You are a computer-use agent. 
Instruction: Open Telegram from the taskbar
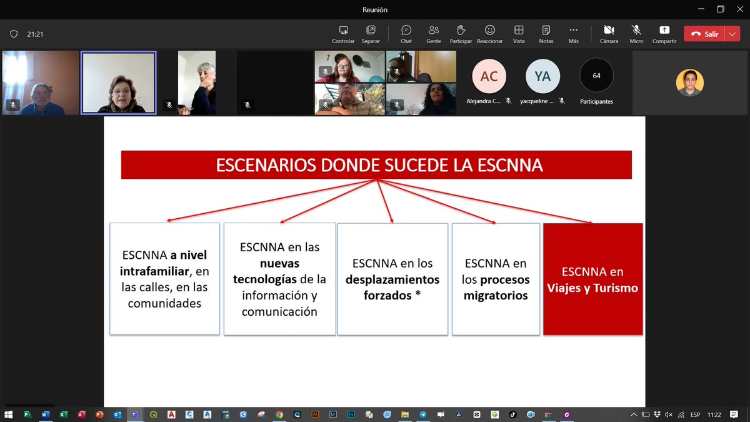(423, 414)
